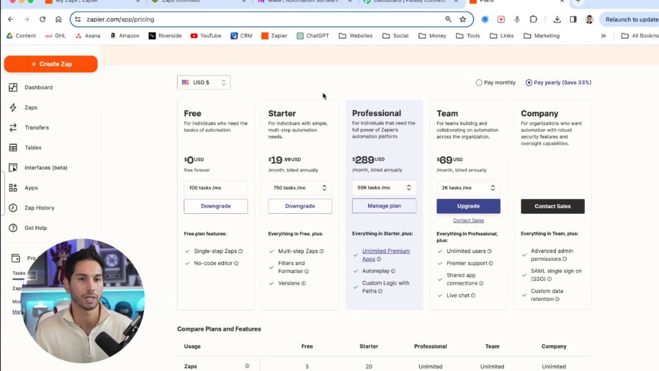
Task: Click info icon next to Multi-step Zaps
Action: [x=322, y=252]
